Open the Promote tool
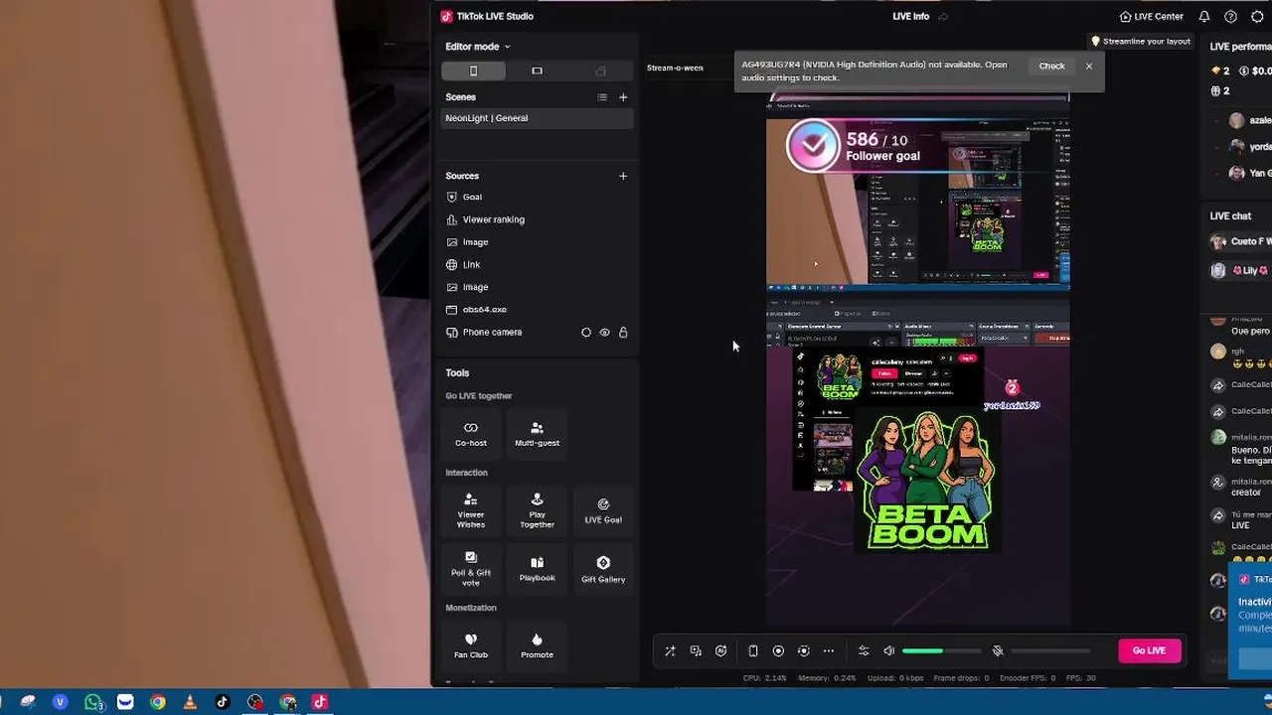 [x=537, y=645]
